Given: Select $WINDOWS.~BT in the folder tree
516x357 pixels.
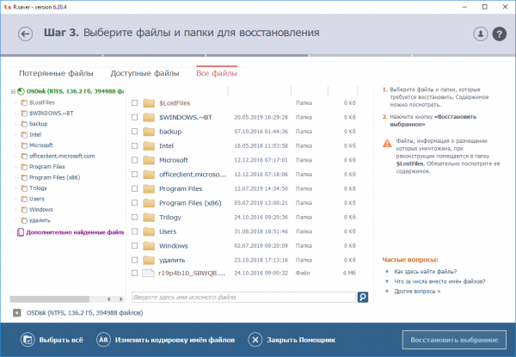Looking at the screenshot, I should click(52, 114).
